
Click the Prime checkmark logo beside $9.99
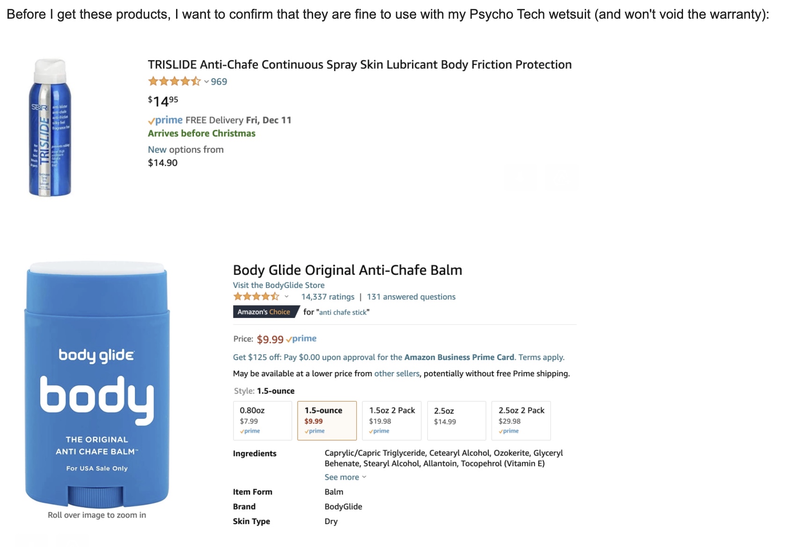pos(301,338)
